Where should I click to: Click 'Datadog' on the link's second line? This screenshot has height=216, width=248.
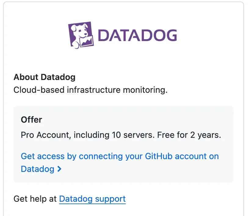38,169
